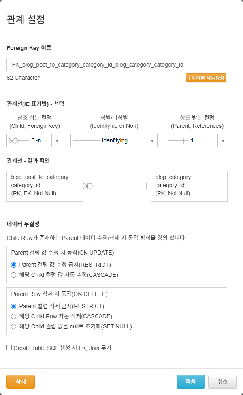Select ON DELETE SET NULL option
The height and width of the screenshot is (395, 243).
click(14, 326)
